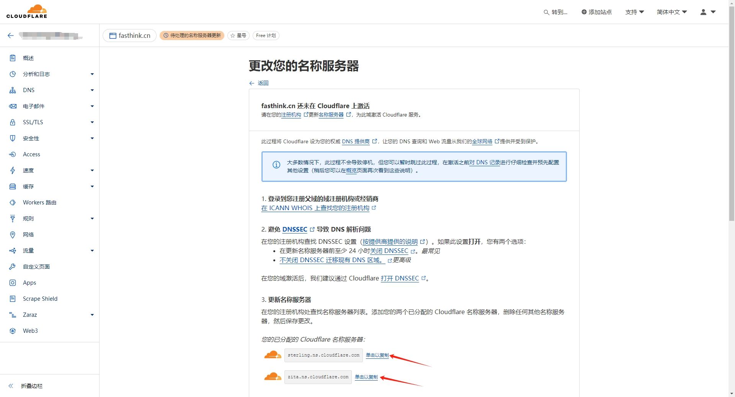Click the Access icon in sidebar

[x=13, y=154]
